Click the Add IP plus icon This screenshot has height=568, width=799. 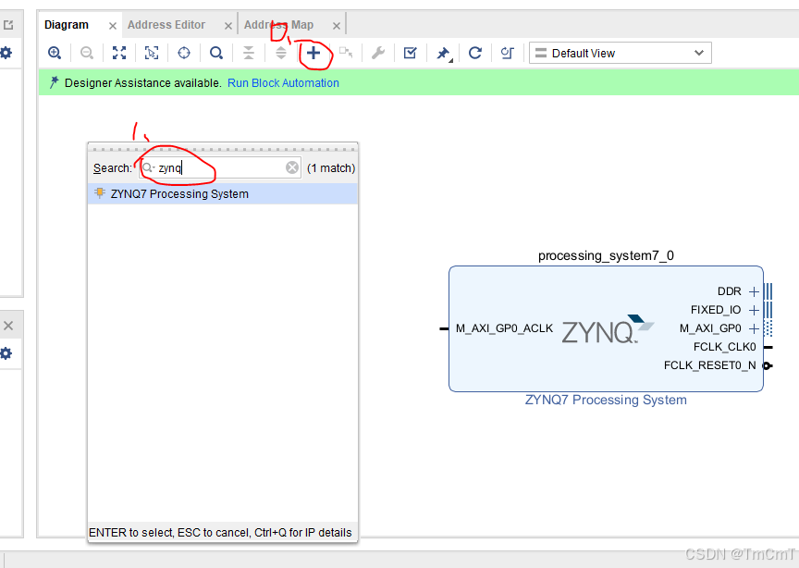coord(313,53)
